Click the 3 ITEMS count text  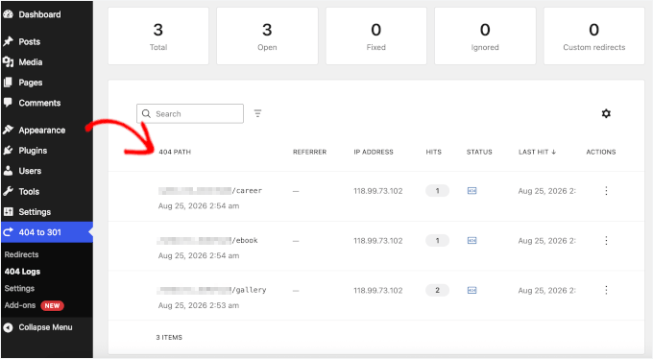click(169, 337)
